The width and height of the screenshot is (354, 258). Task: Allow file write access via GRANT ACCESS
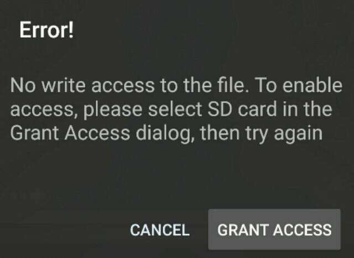pos(274,230)
